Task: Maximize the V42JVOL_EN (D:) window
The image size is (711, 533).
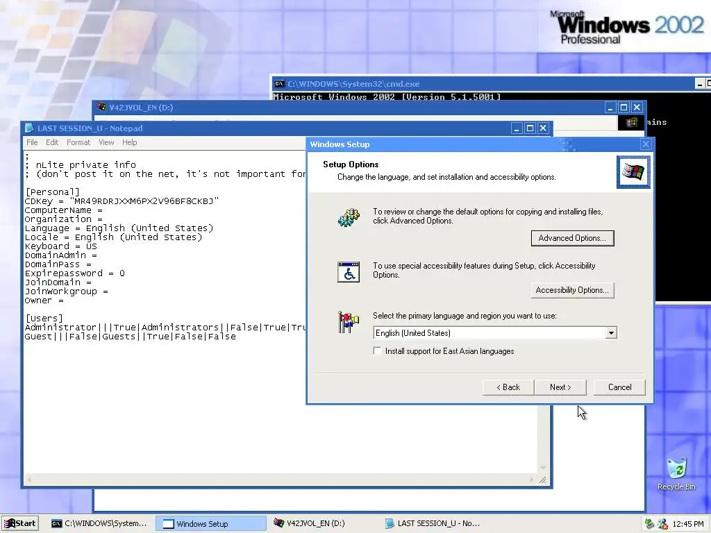Action: tap(624, 108)
